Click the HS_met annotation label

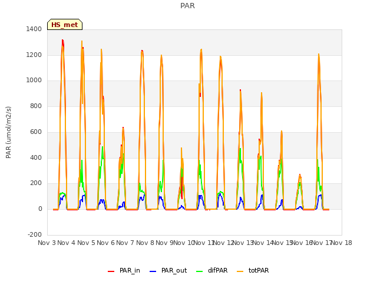(x=65, y=25)
